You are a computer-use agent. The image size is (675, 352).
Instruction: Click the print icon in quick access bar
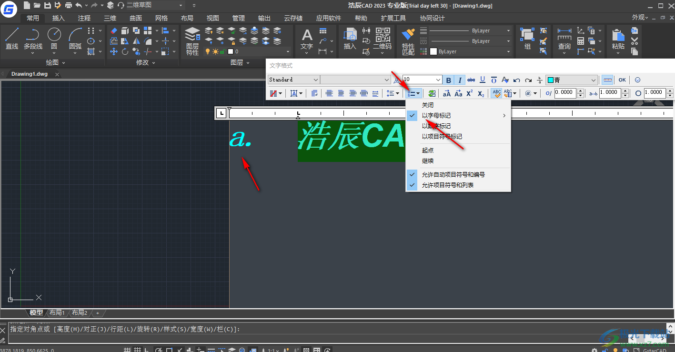(x=68, y=5)
